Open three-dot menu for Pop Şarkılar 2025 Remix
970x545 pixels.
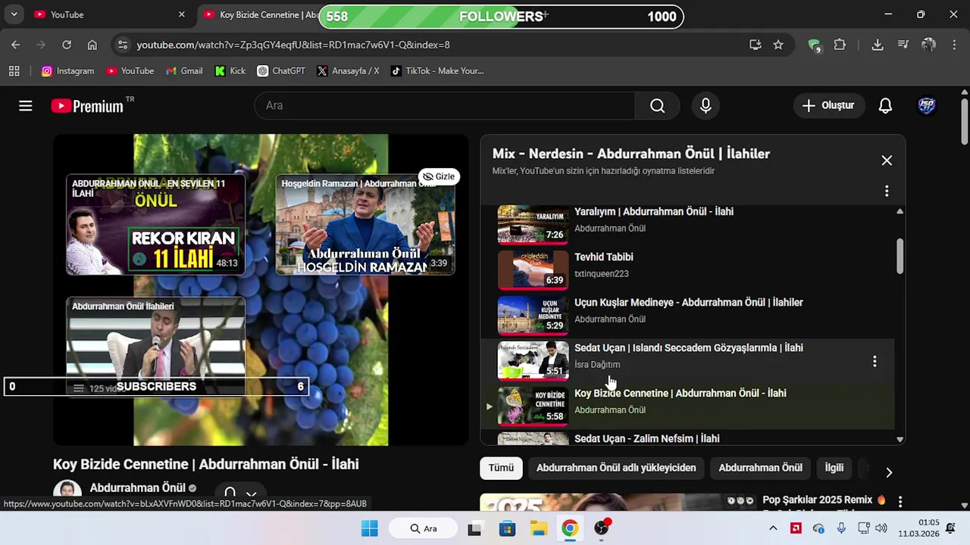tap(900, 501)
